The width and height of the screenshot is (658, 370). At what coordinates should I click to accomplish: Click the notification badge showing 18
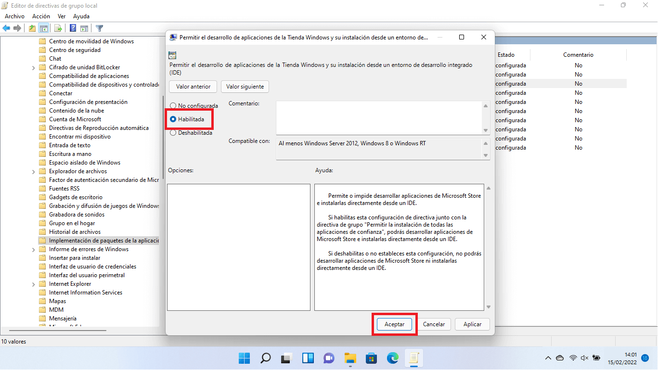pos(645,358)
